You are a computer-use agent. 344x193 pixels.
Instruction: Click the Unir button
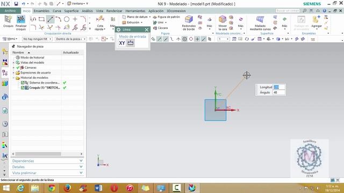pyautogui.click(x=160, y=23)
